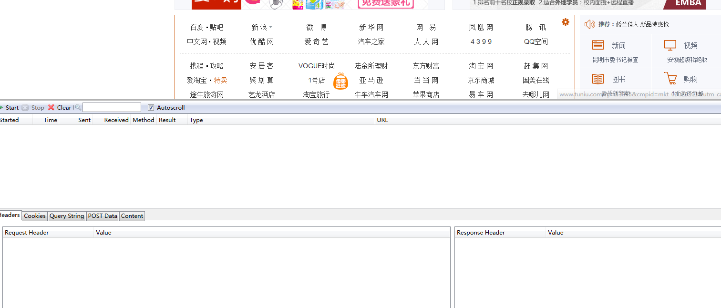Open the 淘宝网 link
721x308 pixels.
coord(481,66)
